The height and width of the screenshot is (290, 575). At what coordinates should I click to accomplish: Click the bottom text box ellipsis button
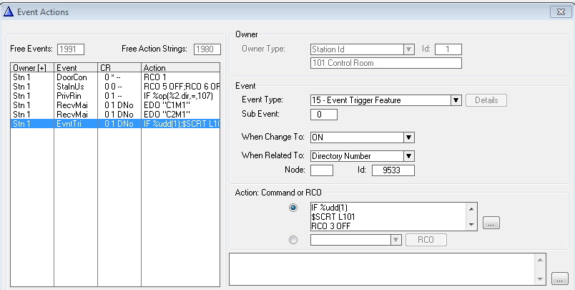tap(560, 278)
